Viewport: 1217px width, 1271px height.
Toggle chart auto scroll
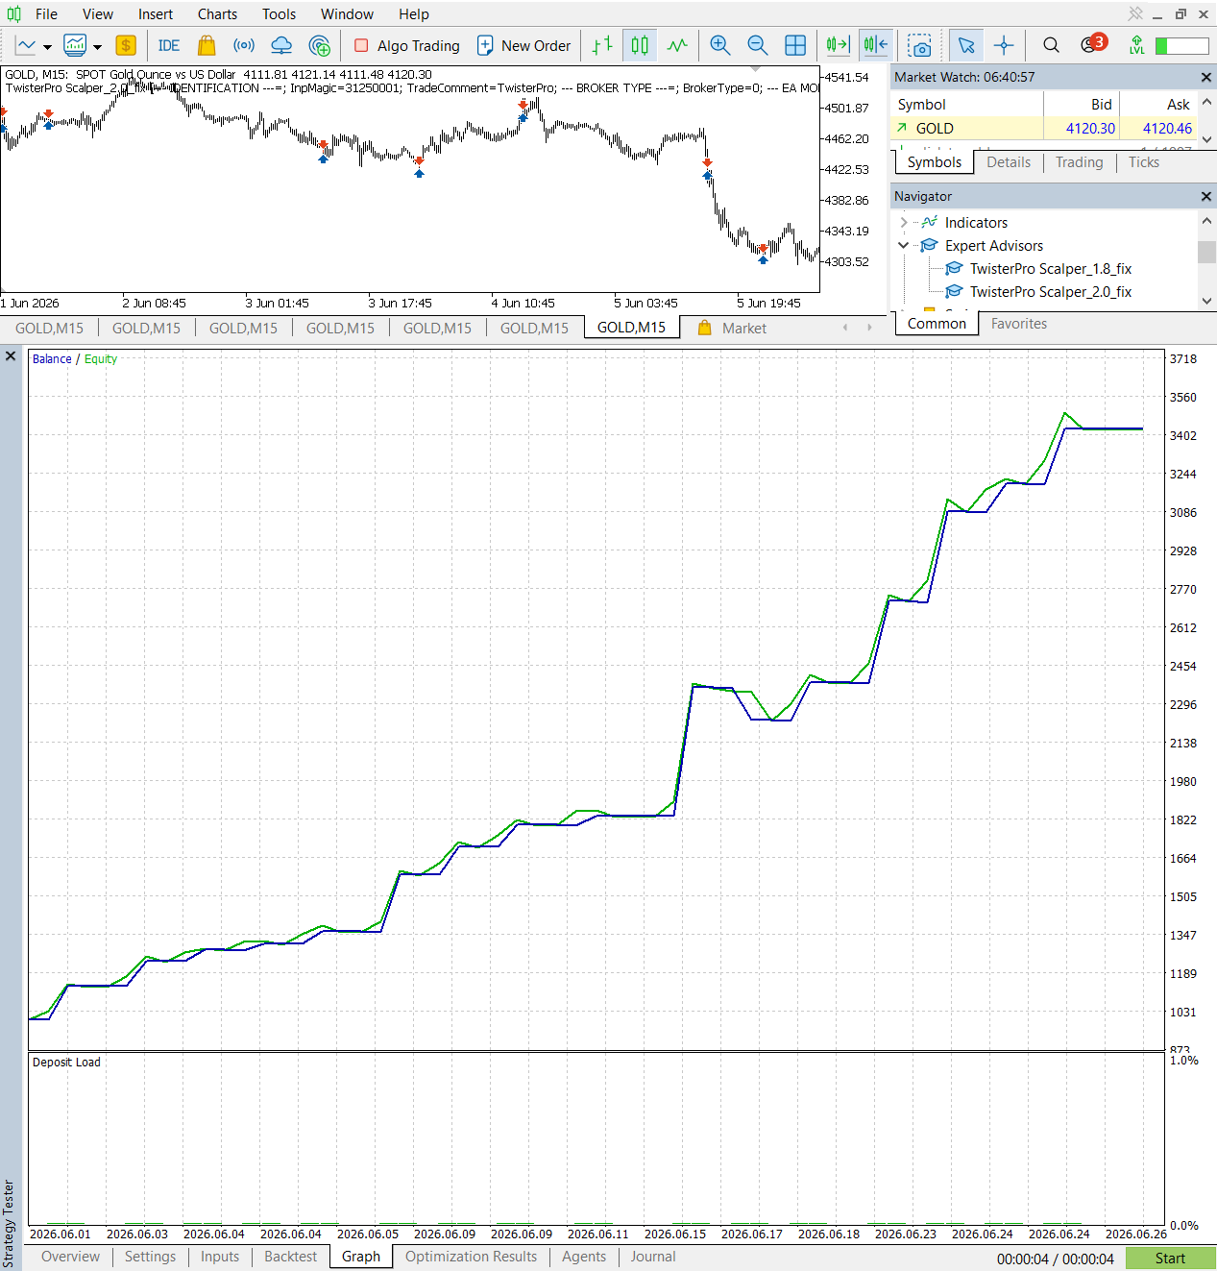pos(839,45)
